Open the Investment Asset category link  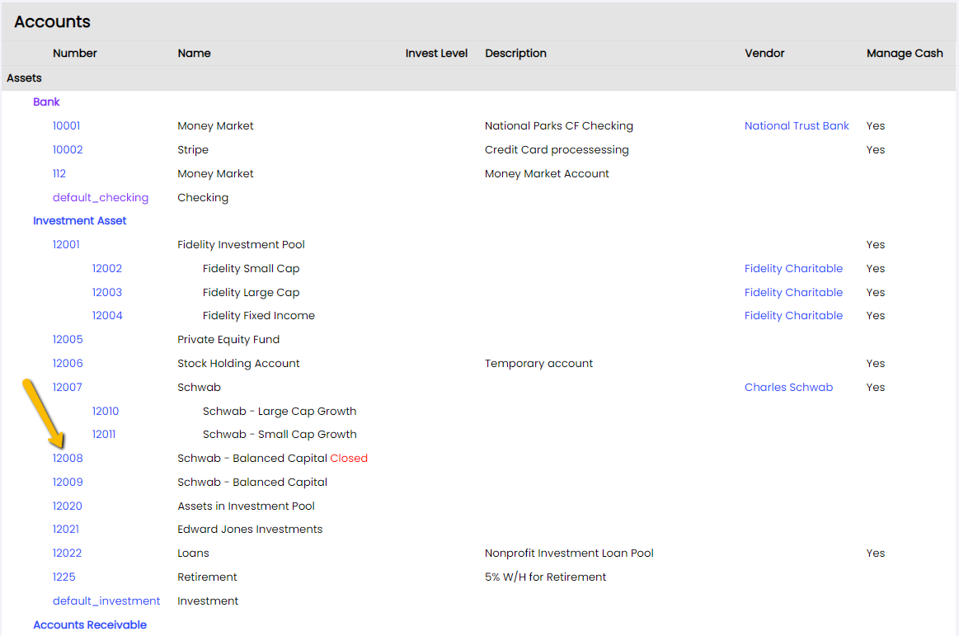pyautogui.click(x=79, y=220)
